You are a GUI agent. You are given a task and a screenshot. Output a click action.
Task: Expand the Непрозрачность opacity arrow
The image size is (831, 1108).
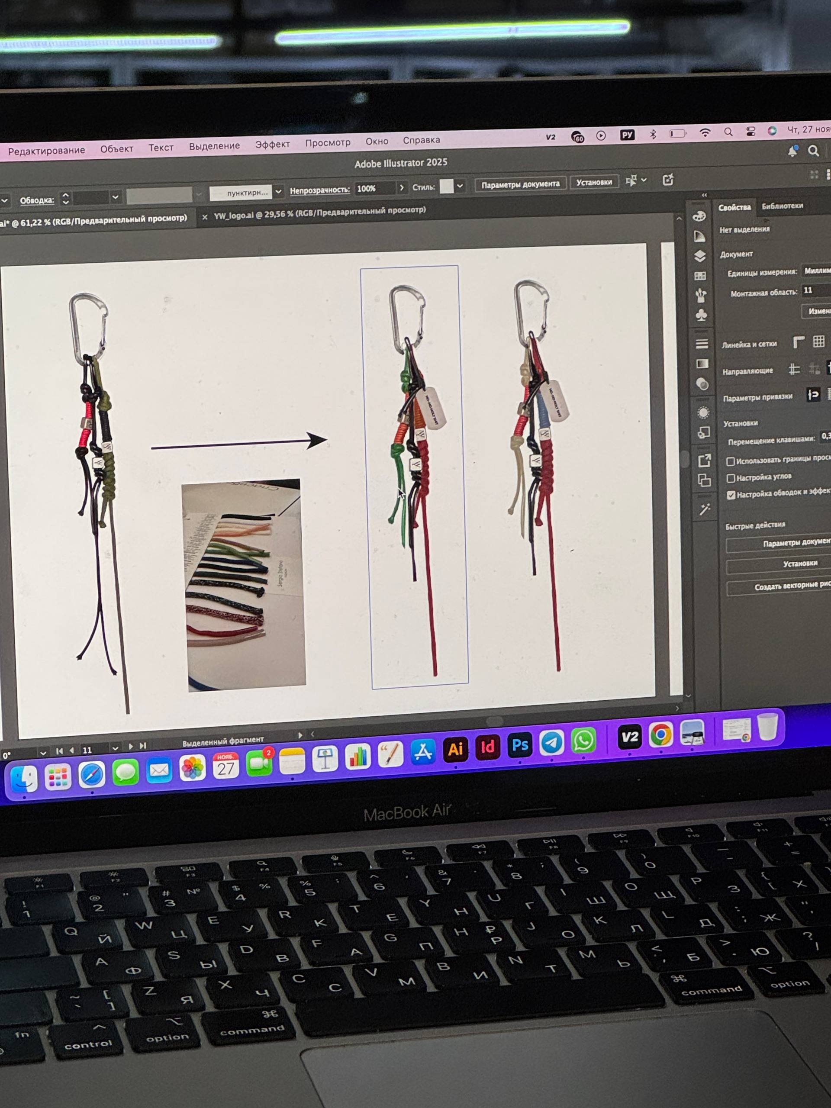pyautogui.click(x=401, y=188)
